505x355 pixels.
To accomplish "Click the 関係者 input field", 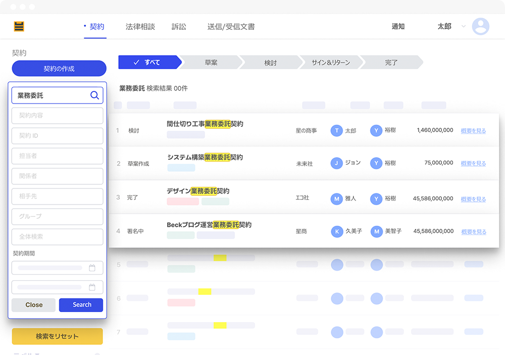I will click(x=58, y=176).
